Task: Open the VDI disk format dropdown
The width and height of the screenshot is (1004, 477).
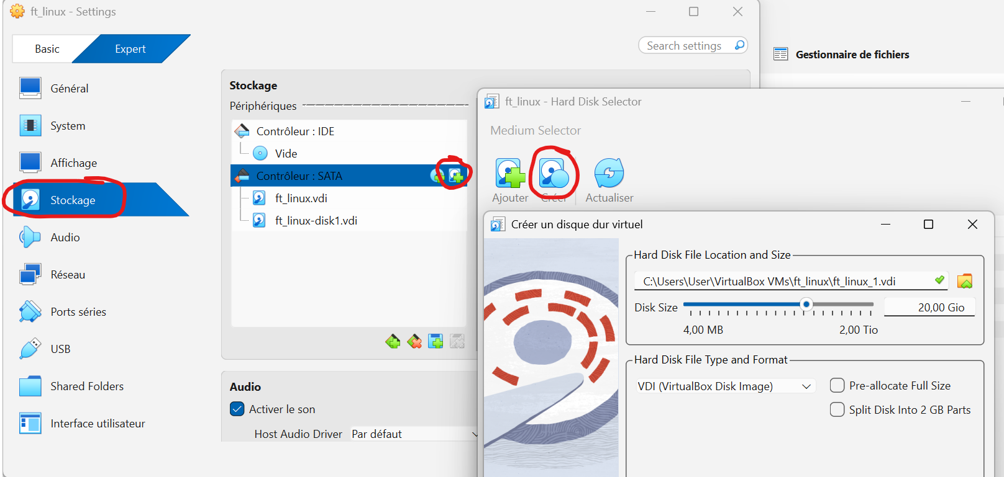Action: click(x=725, y=386)
